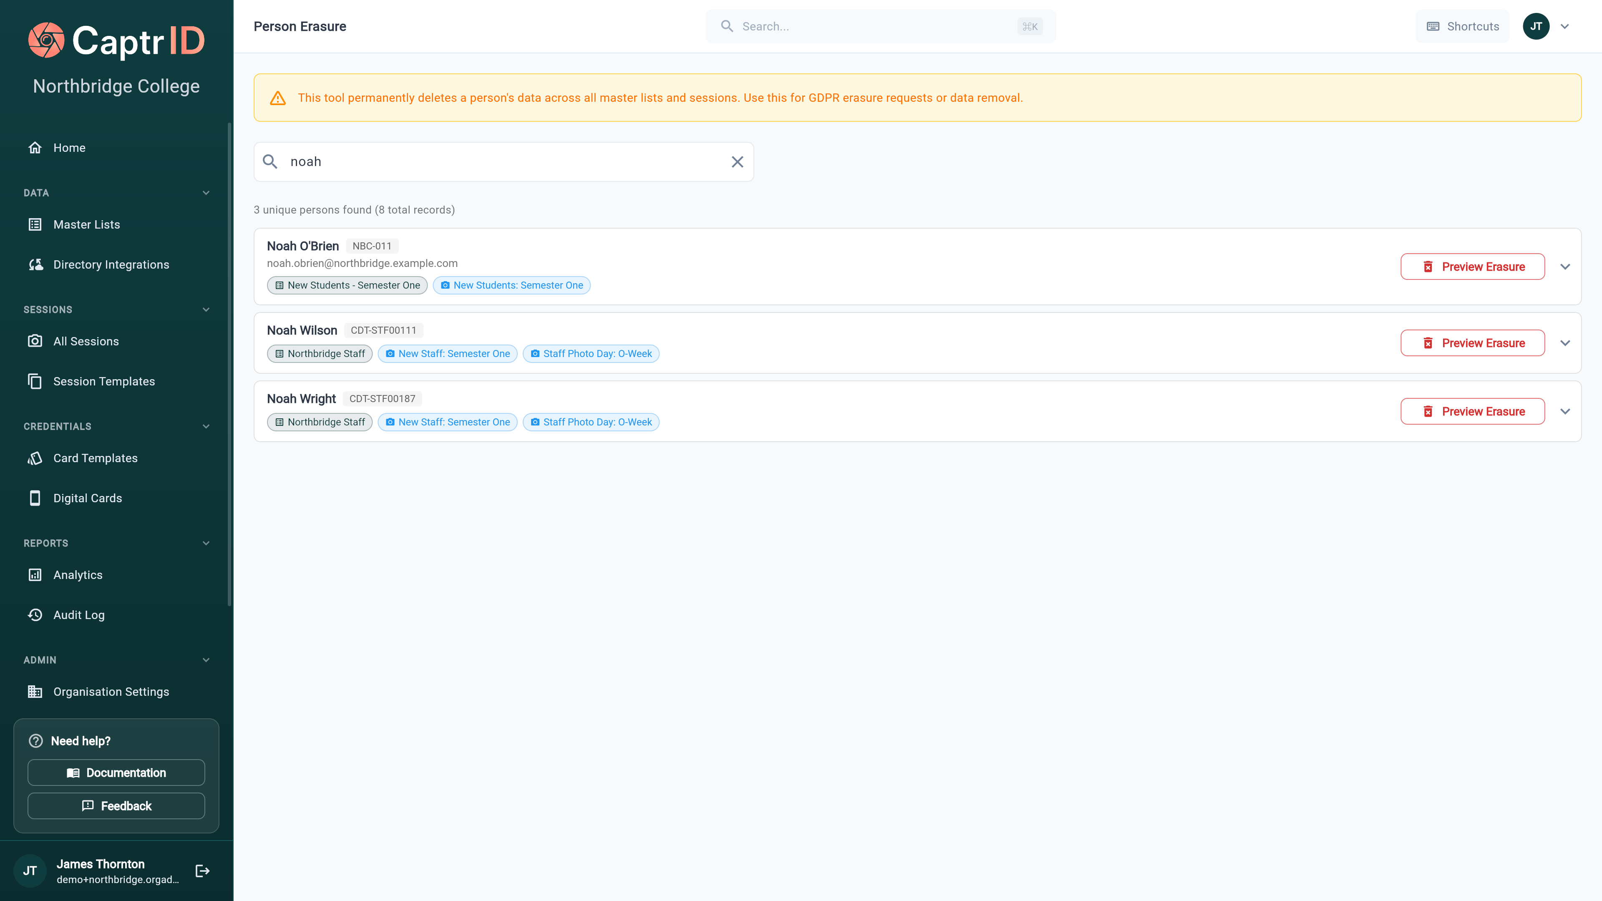Click the magnifier icon in global search
Viewport: 1602px width, 901px height.
pyautogui.click(x=727, y=26)
